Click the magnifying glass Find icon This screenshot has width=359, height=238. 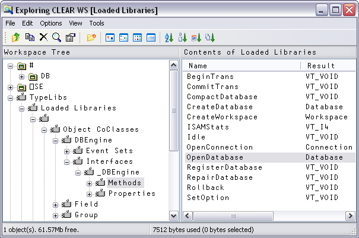tap(56, 37)
